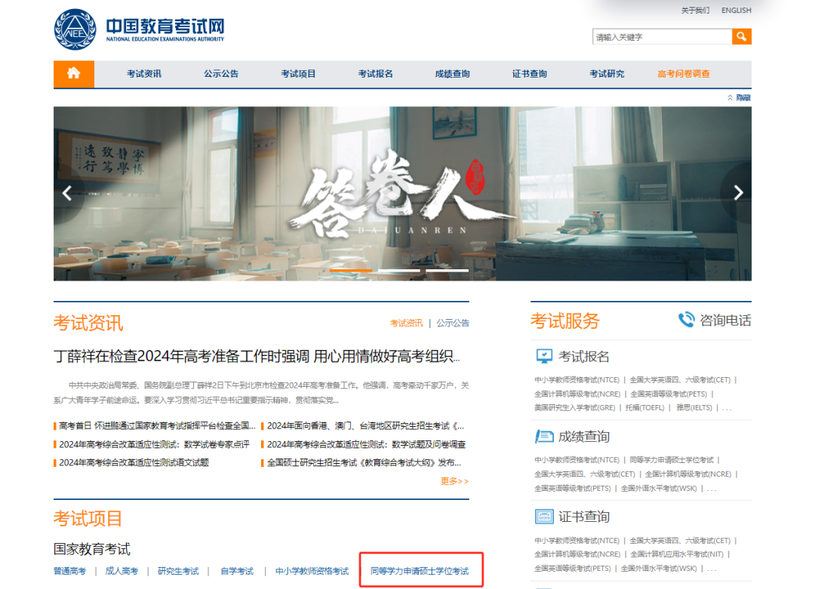The image size is (815, 589).
Task: Open 美国研究生入学考试(GRE) registration link
Action: click(575, 408)
